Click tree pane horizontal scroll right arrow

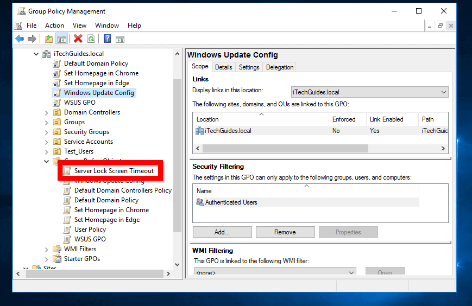168,274
